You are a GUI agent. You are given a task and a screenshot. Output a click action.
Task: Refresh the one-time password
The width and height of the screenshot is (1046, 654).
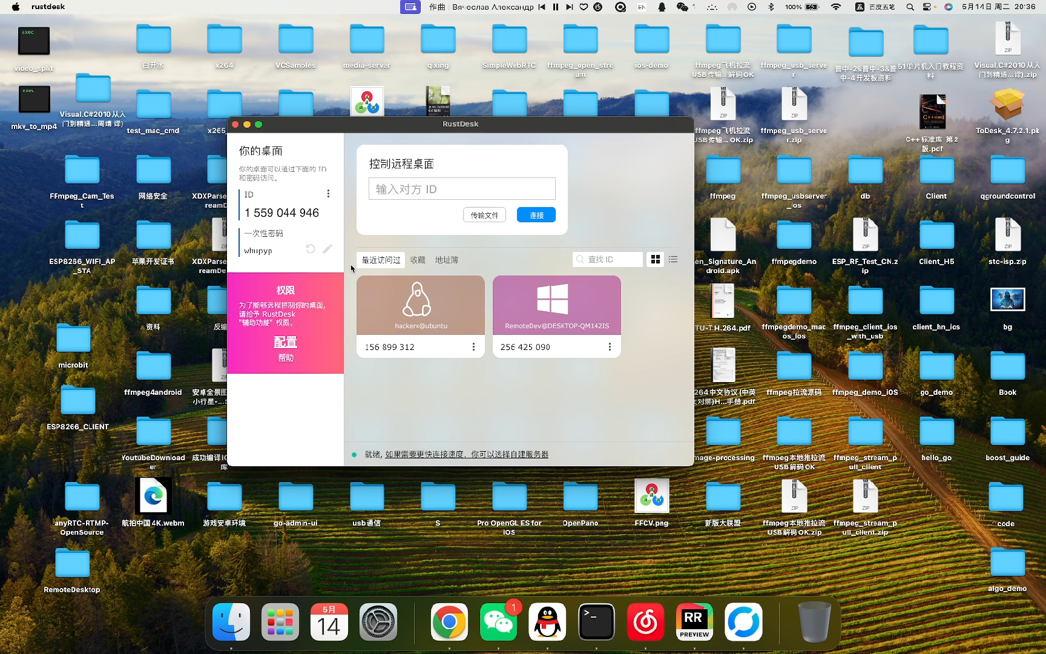coord(311,249)
